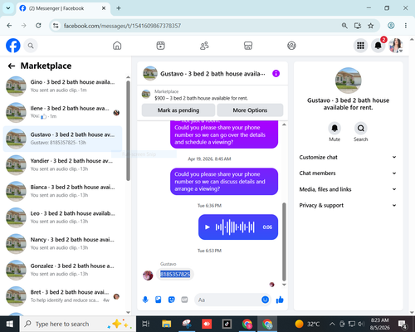Attach a photo with the image icon
This screenshot has height=332, width=415.
(159, 300)
